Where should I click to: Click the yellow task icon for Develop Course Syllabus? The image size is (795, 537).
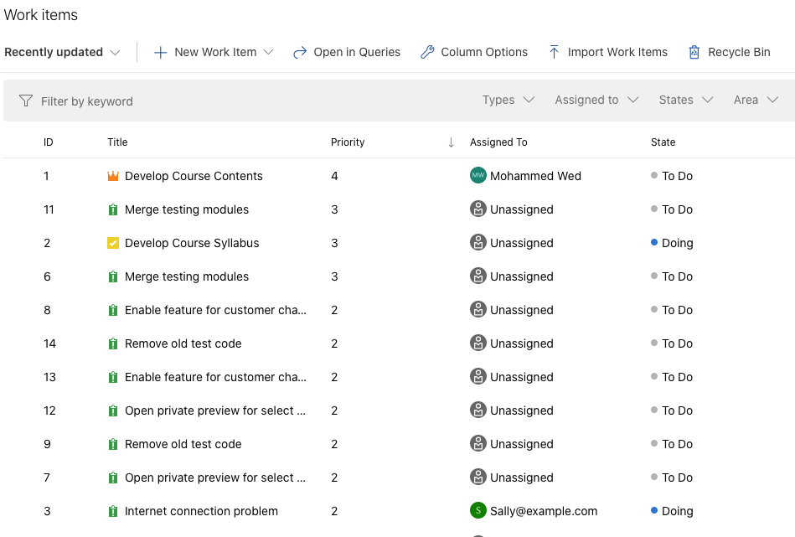tap(113, 243)
